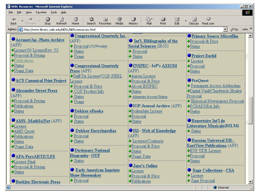Open the Favorites menu
Viewport: 259px width, 194px height.
point(41,12)
